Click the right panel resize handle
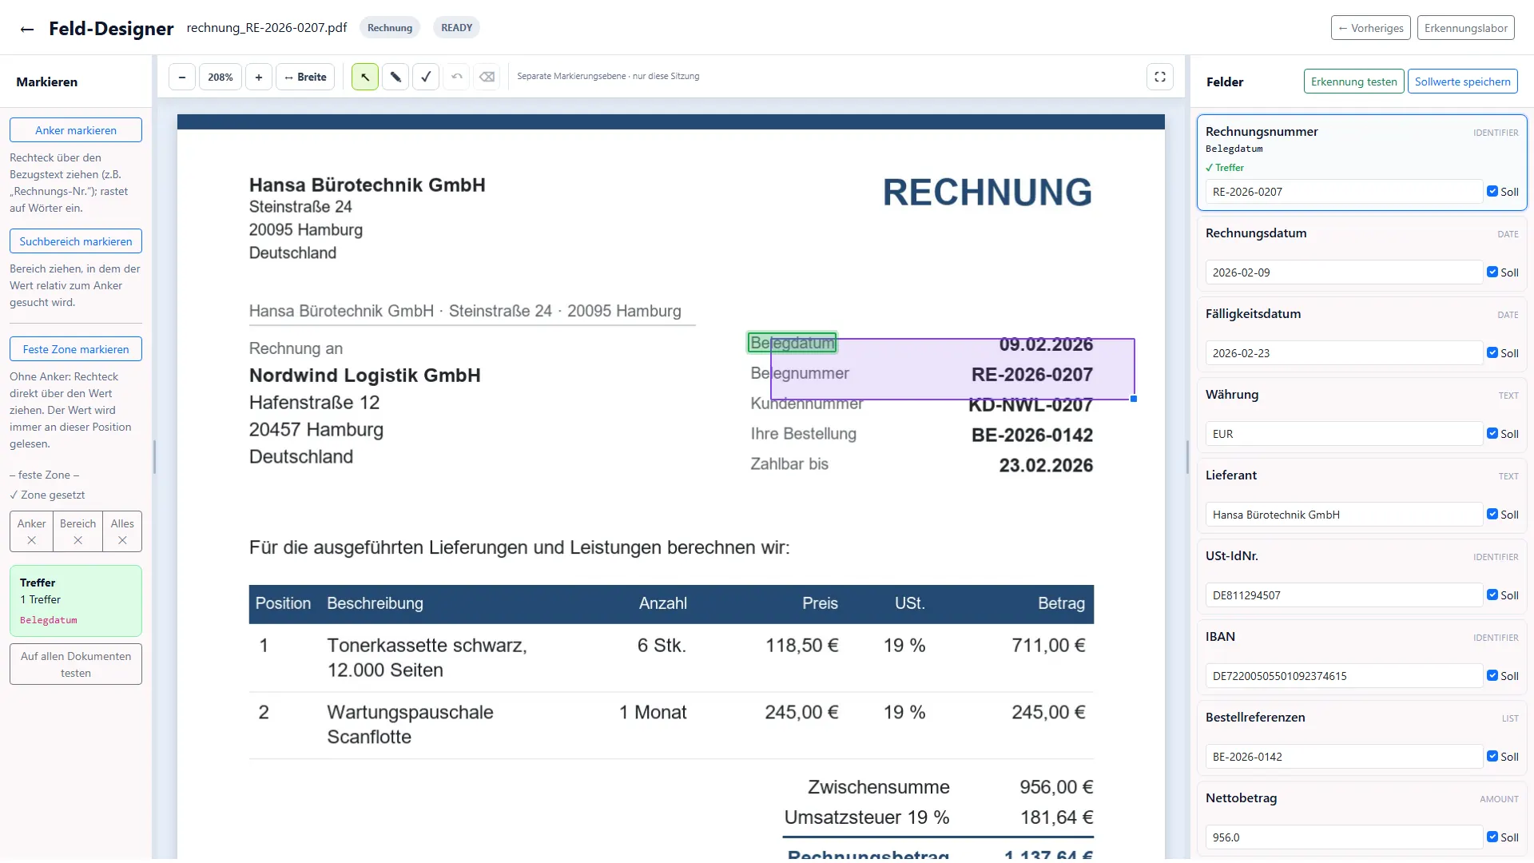This screenshot has height=863, width=1534. tap(1187, 457)
